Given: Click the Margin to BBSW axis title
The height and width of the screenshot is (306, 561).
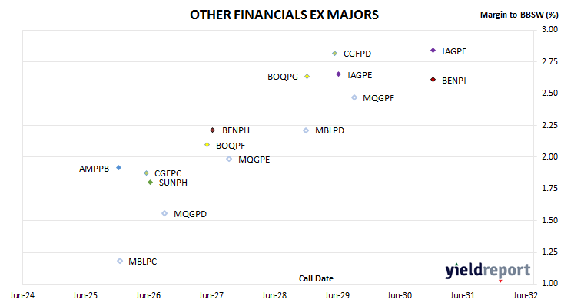Looking at the screenshot, I should point(520,15).
